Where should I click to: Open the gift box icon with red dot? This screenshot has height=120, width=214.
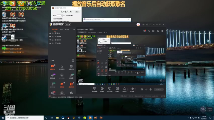pos(144,31)
